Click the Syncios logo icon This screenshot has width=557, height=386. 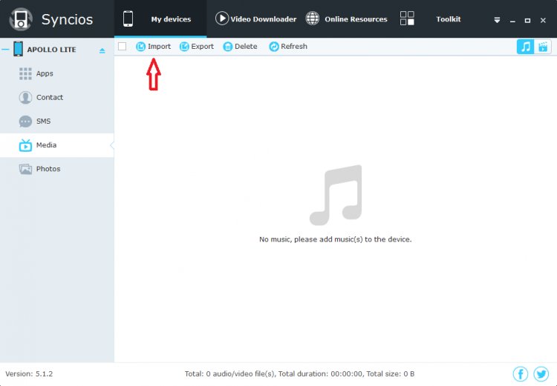tap(21, 19)
